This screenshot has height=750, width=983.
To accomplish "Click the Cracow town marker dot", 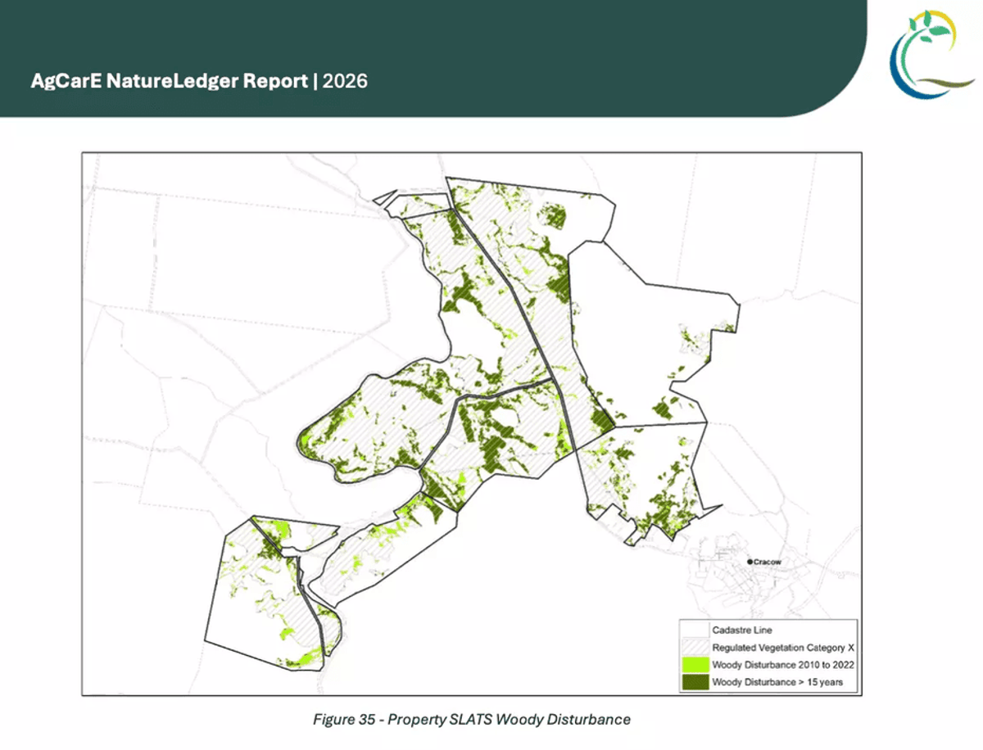I will [x=750, y=562].
